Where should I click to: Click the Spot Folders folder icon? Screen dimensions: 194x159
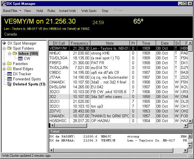(9, 48)
